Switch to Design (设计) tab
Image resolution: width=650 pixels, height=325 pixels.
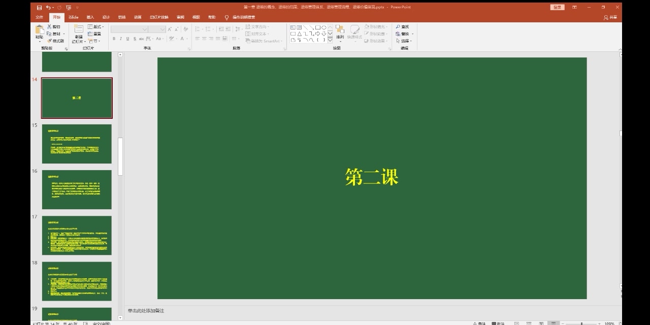point(106,17)
